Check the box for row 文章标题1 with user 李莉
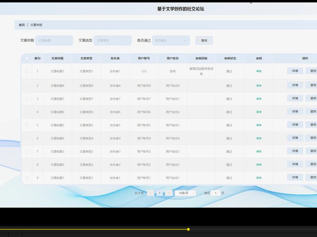 click(x=27, y=71)
